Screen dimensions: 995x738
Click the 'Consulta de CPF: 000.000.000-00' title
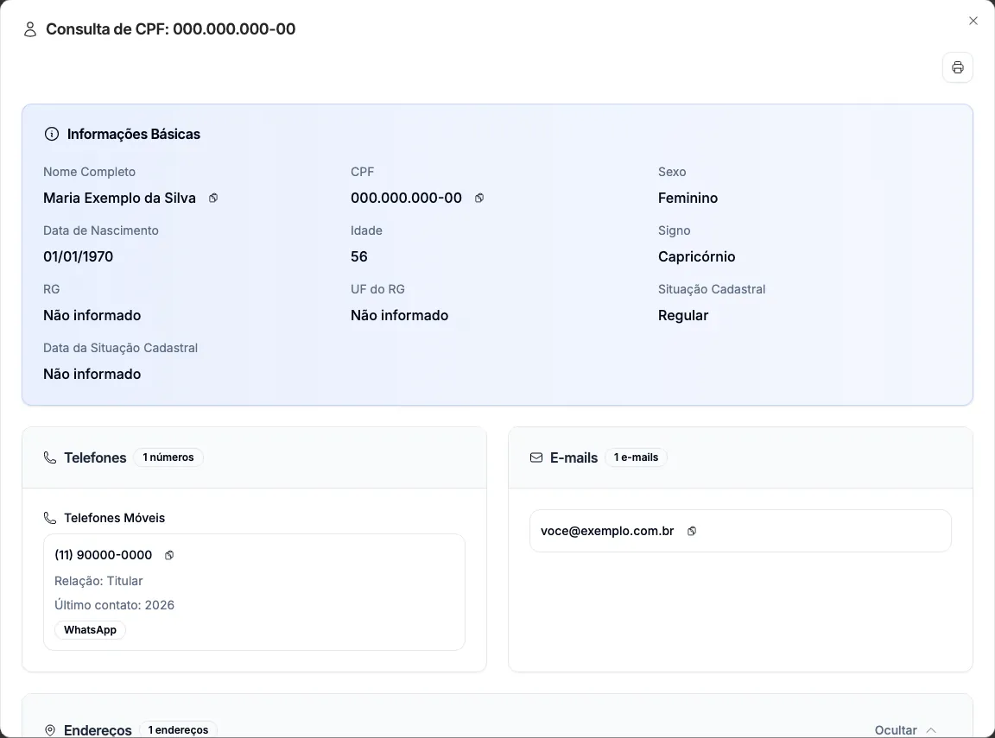point(171,29)
